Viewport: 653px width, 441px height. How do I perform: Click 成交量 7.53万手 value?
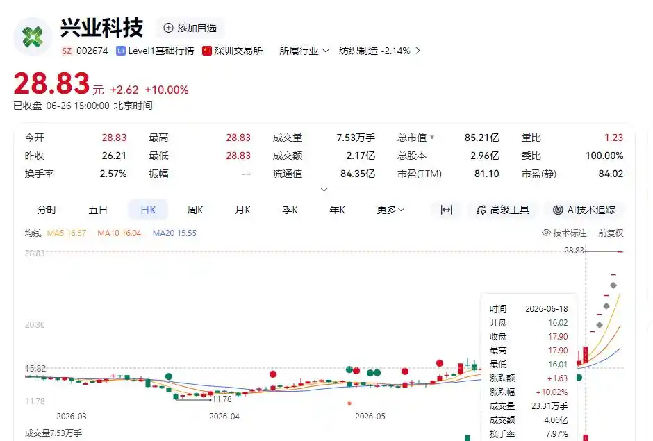[x=355, y=138]
